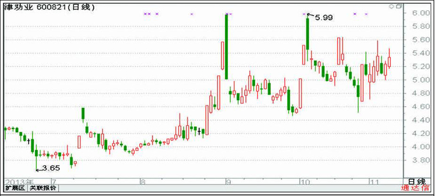Viewport: 435px width, 196px height.
Task: Click the lone purple marker in mid-August
Action: [192, 14]
